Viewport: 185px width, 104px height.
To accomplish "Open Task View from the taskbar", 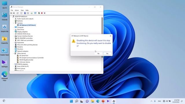I will [x=82, y=101].
